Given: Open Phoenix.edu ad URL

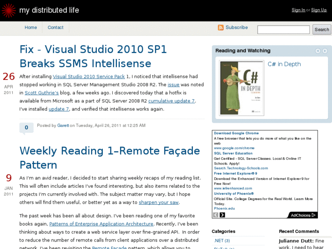Looking at the screenshot, I should pyautogui.click(x=224, y=208).
